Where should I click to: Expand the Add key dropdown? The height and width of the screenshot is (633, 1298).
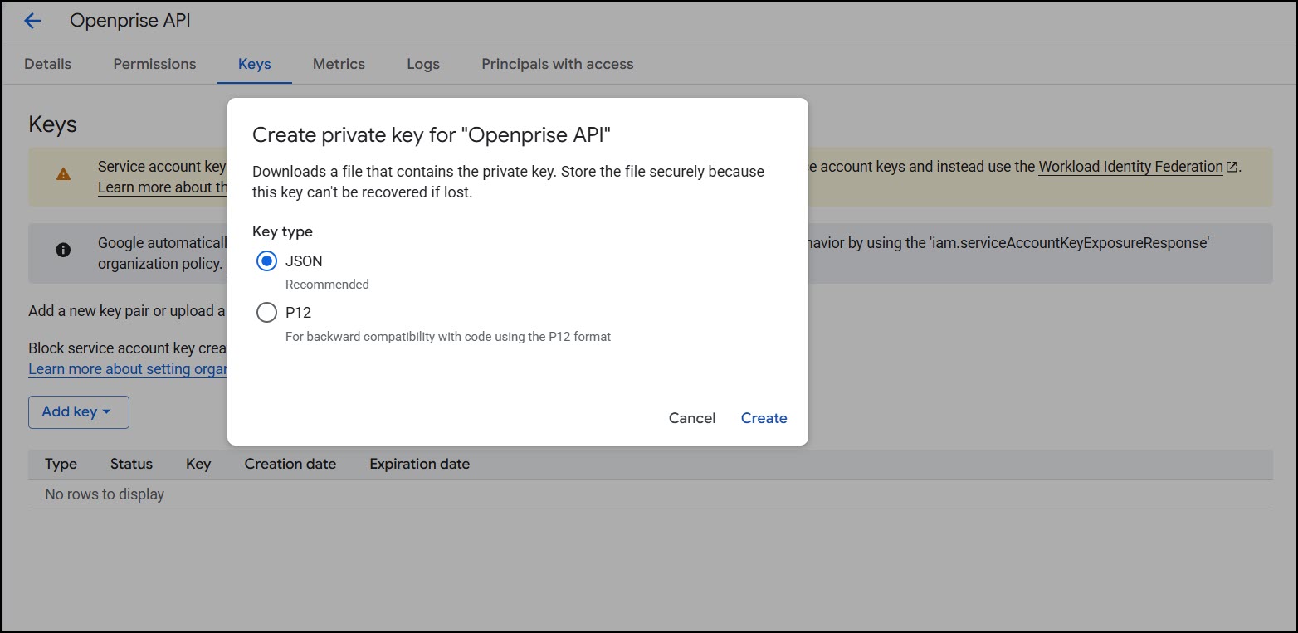point(79,412)
